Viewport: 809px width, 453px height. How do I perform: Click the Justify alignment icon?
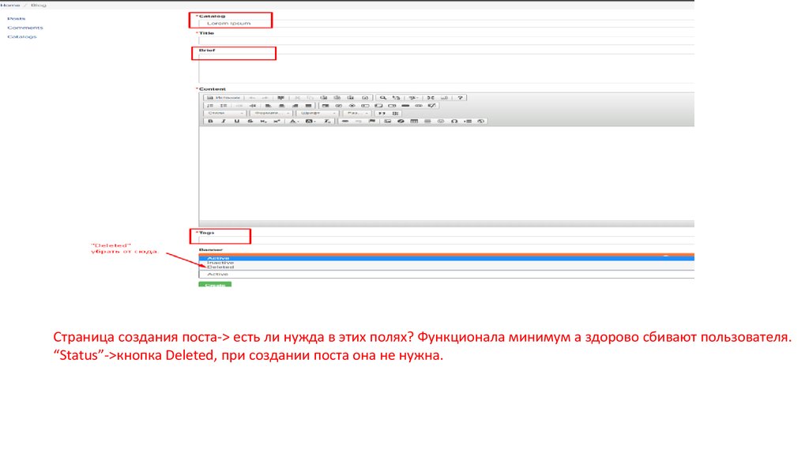coord(309,105)
